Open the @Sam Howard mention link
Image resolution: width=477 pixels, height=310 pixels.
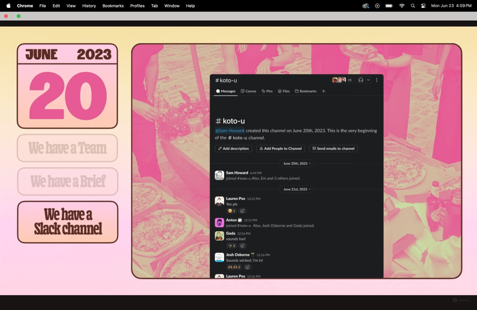pos(229,131)
